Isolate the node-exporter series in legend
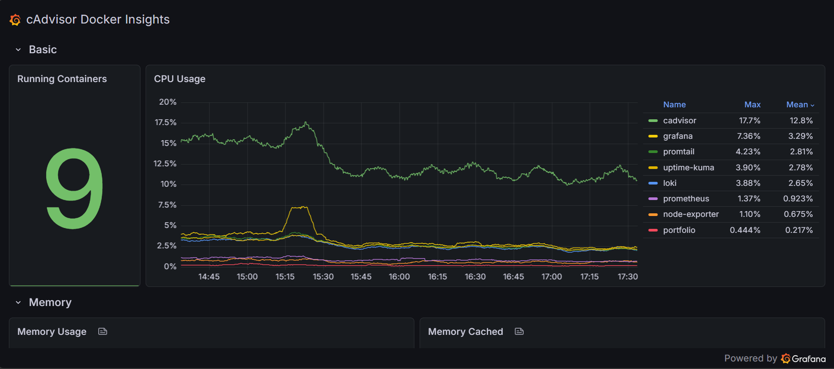Screen dimensions: 834x369 click(x=691, y=214)
